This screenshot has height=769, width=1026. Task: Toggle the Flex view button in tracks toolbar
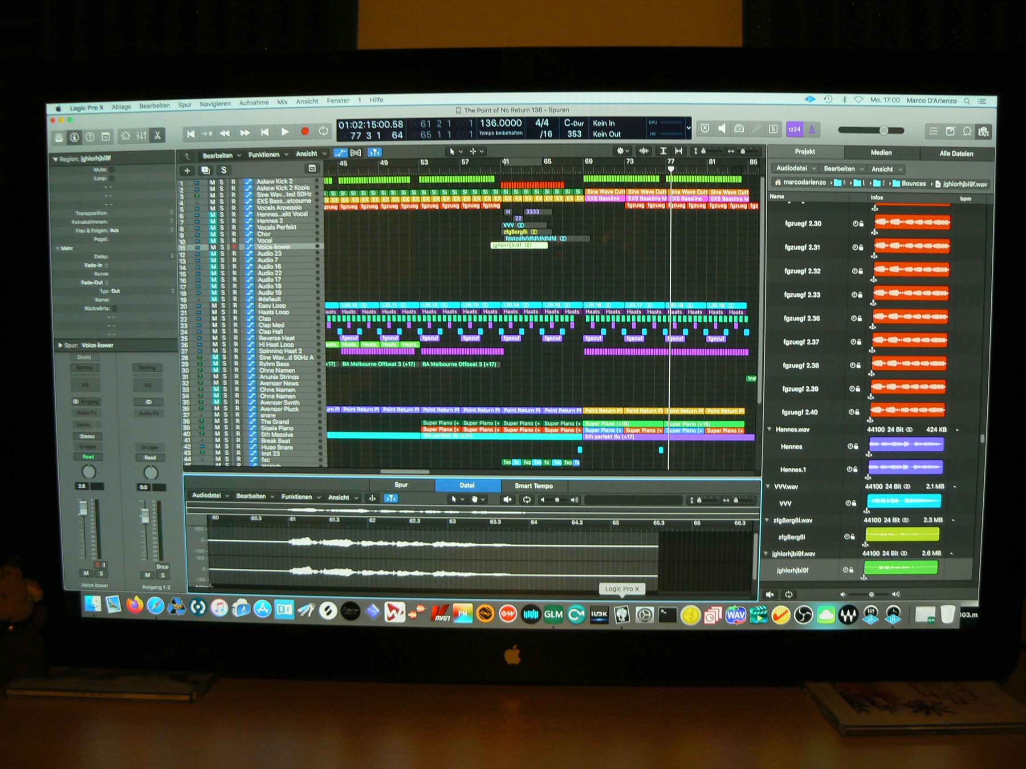[356, 153]
